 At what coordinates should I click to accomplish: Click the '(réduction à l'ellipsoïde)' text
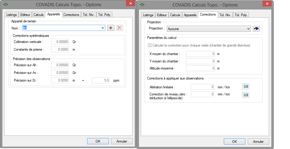166,98
